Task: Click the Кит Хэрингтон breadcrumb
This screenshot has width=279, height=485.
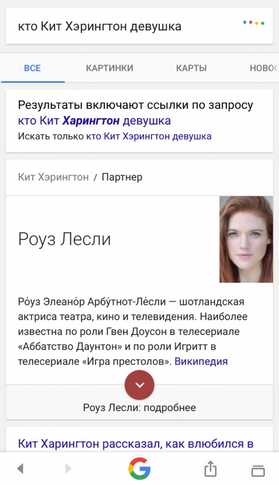Action: click(53, 177)
